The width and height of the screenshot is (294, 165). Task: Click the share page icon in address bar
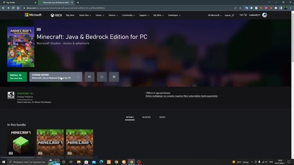[x=236, y=8]
